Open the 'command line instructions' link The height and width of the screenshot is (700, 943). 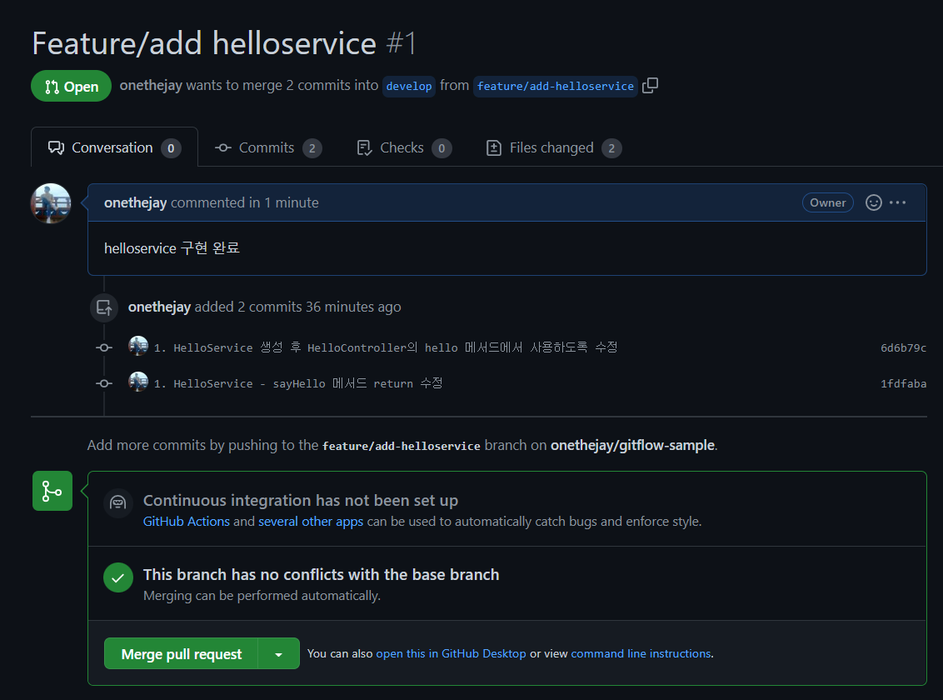click(x=641, y=653)
